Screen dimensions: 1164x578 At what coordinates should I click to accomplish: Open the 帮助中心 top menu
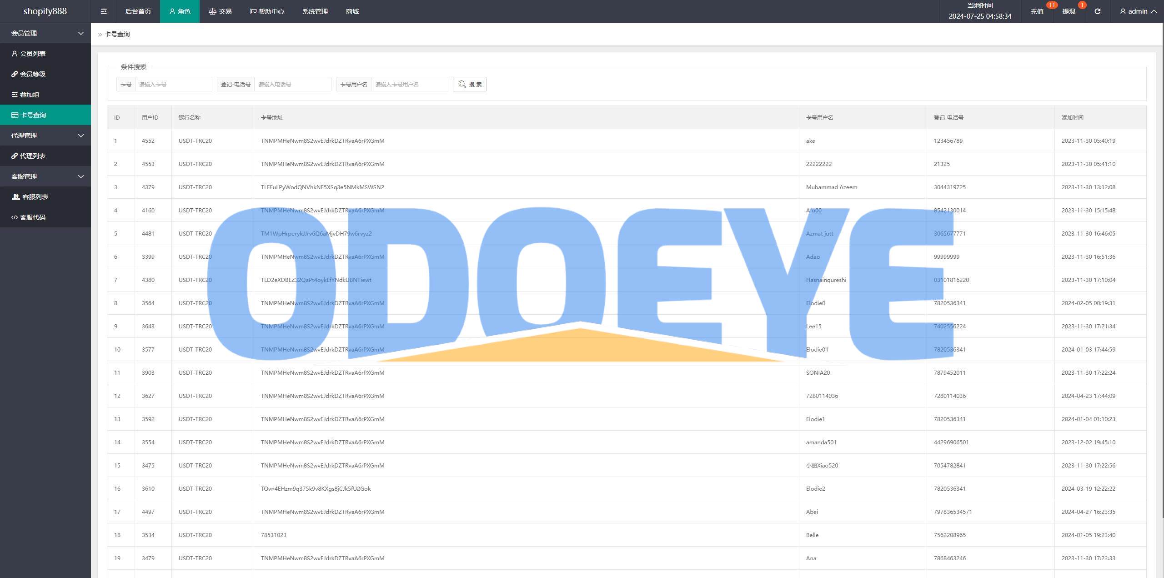click(x=267, y=11)
